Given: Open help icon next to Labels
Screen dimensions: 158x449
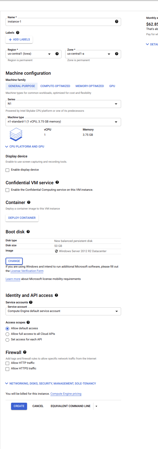Looking at the screenshot, I should tap(18, 33).
